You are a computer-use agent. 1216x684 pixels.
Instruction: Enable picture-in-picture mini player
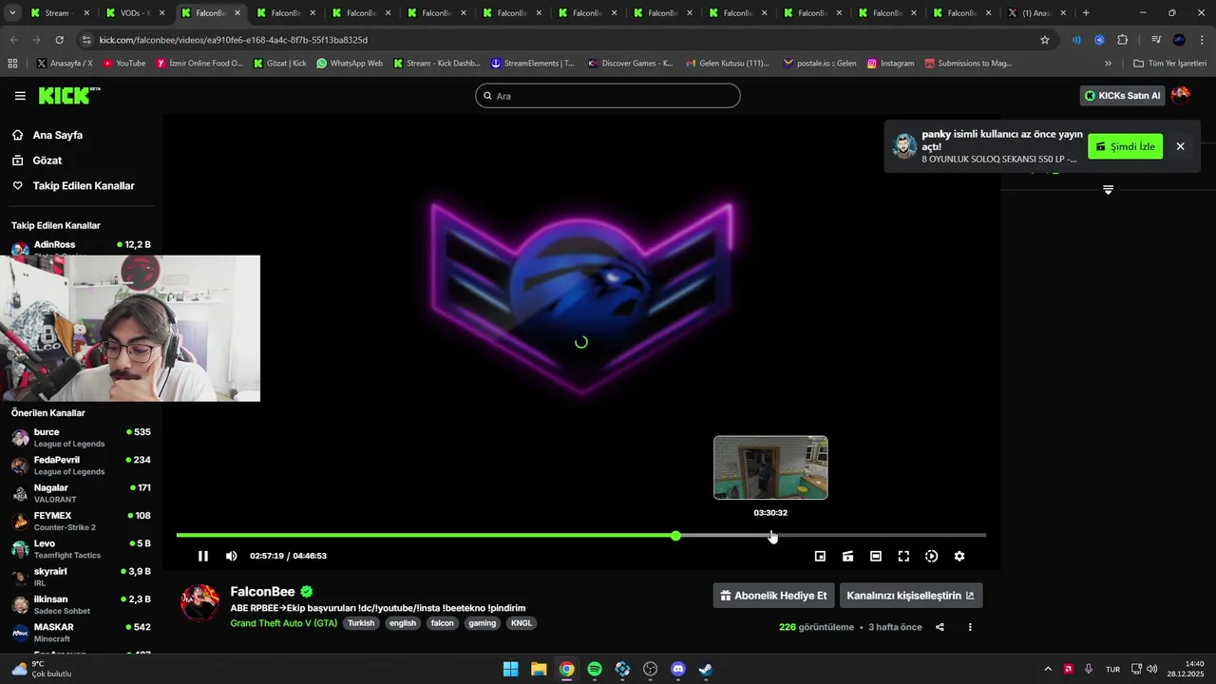(820, 556)
